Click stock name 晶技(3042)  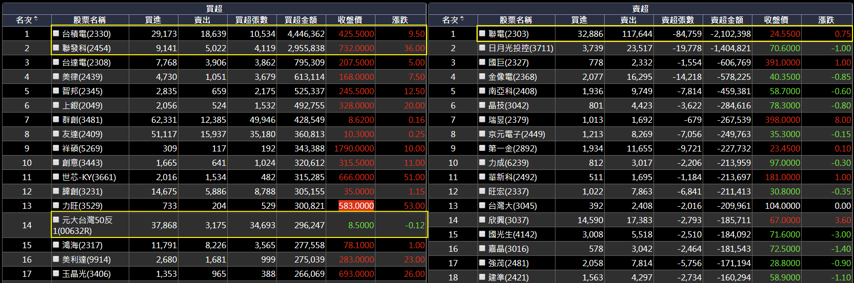pos(508,105)
